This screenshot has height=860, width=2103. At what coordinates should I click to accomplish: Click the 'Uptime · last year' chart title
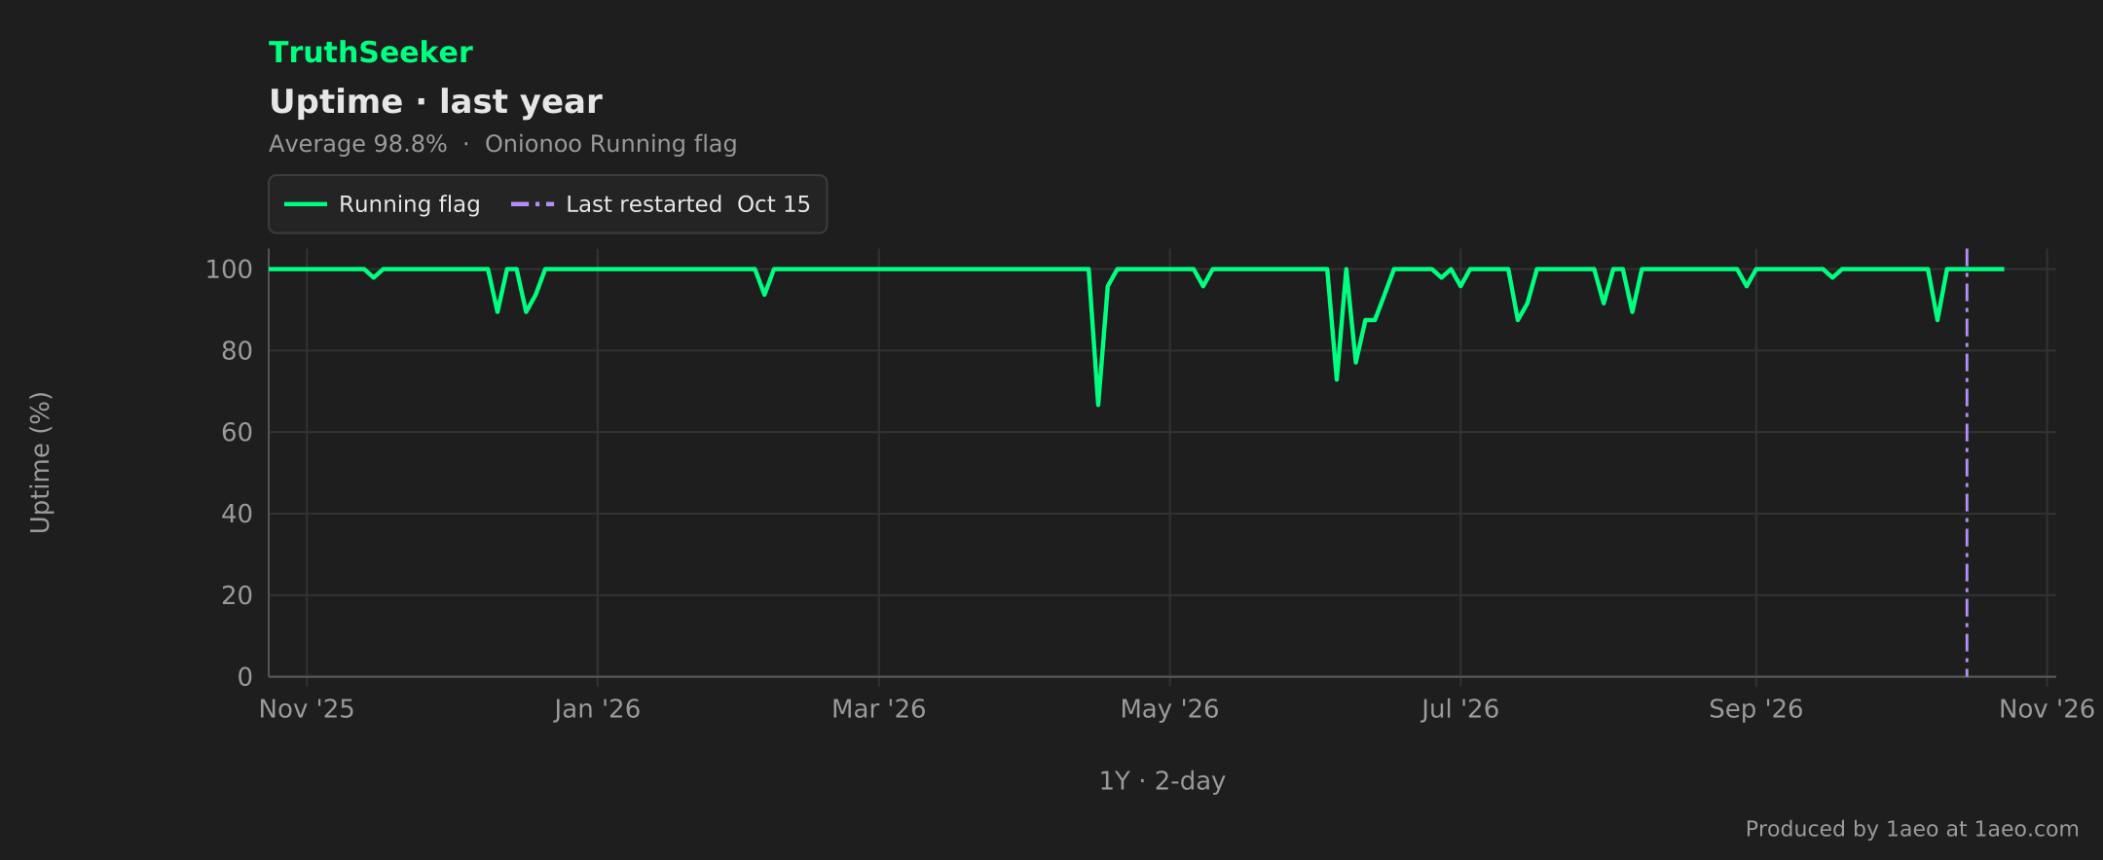click(x=435, y=102)
